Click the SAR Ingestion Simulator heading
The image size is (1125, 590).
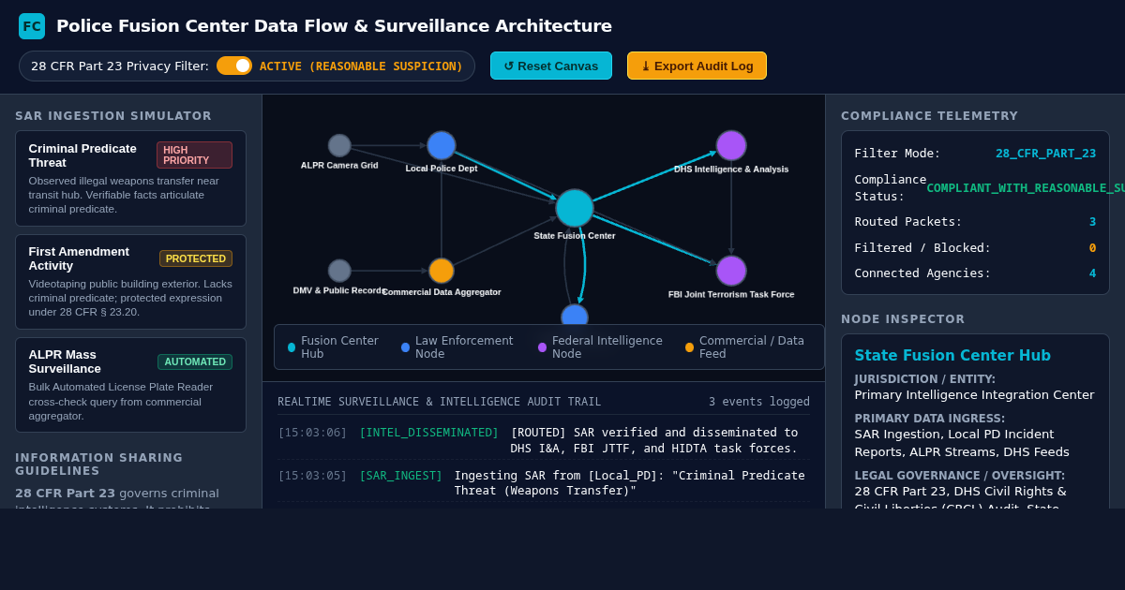click(113, 116)
